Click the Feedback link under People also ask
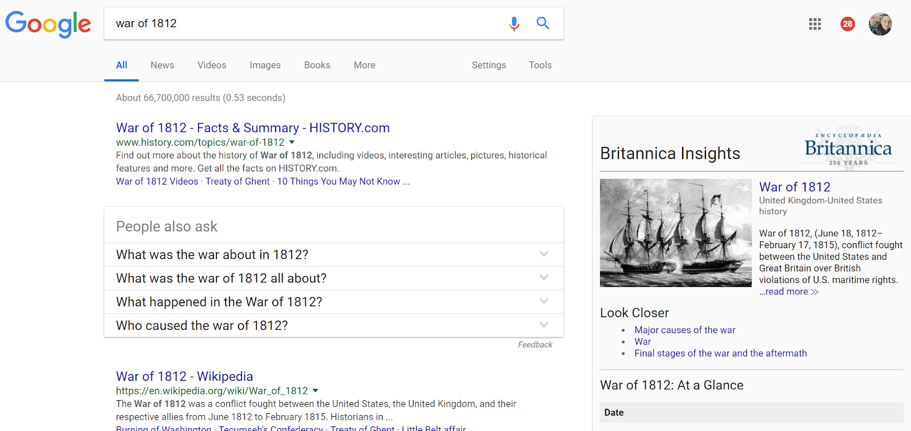911x431 pixels. tap(535, 344)
